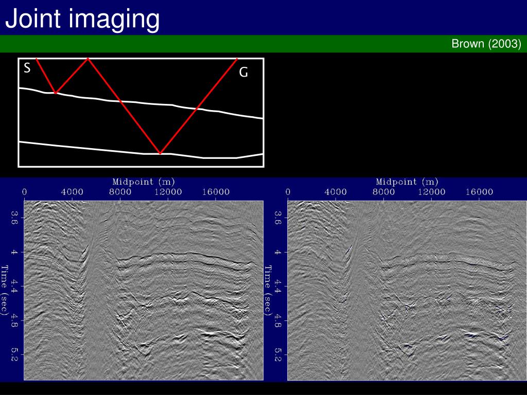
Task: Click the '8000' midpoint tick on left plot
Action: click(120, 192)
